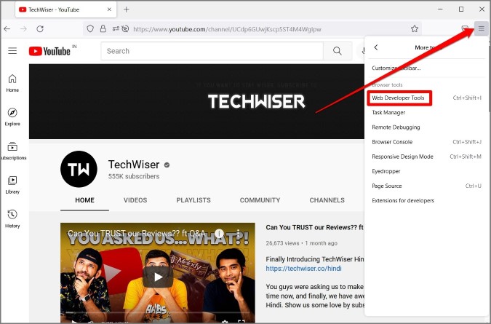
Task: Go back with the browser back arrow
Action: 7,29
